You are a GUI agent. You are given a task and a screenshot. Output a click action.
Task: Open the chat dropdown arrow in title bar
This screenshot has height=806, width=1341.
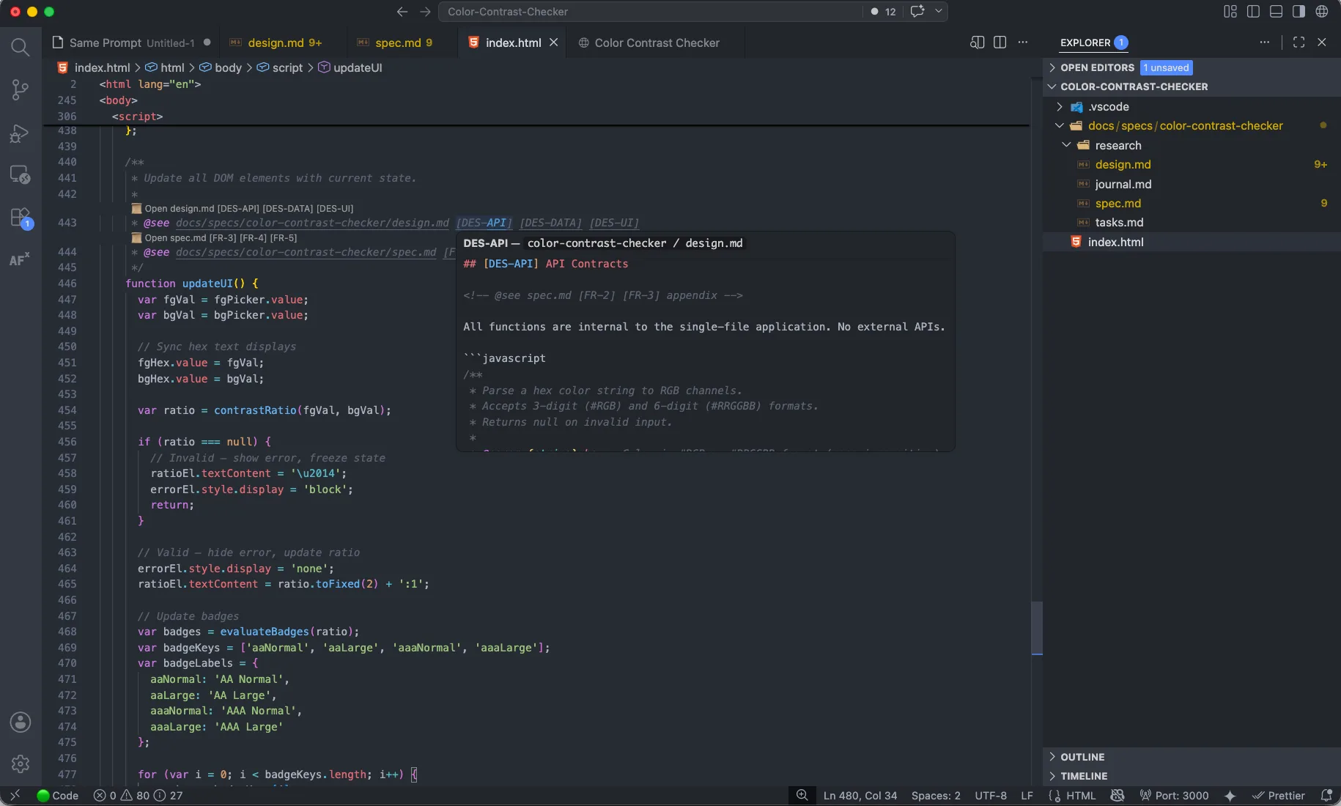click(x=938, y=11)
